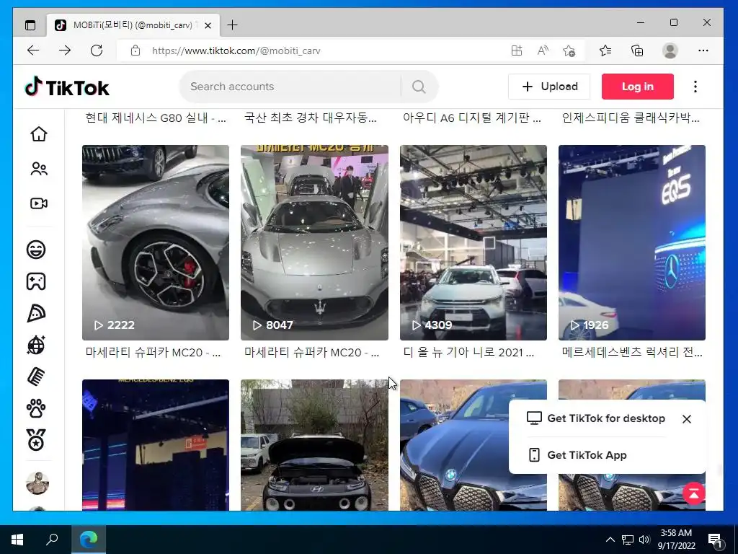Click the browser back arrow
738x554 pixels.
pos(33,50)
